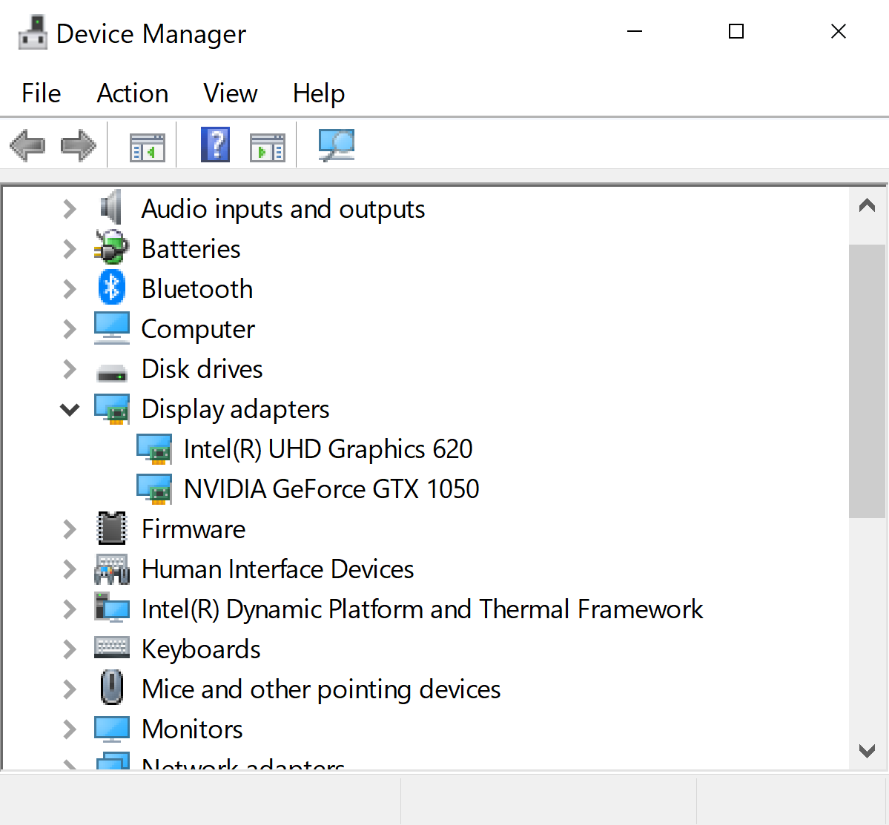Click the Forward arrow toolbar icon
889x825 pixels.
click(x=78, y=145)
